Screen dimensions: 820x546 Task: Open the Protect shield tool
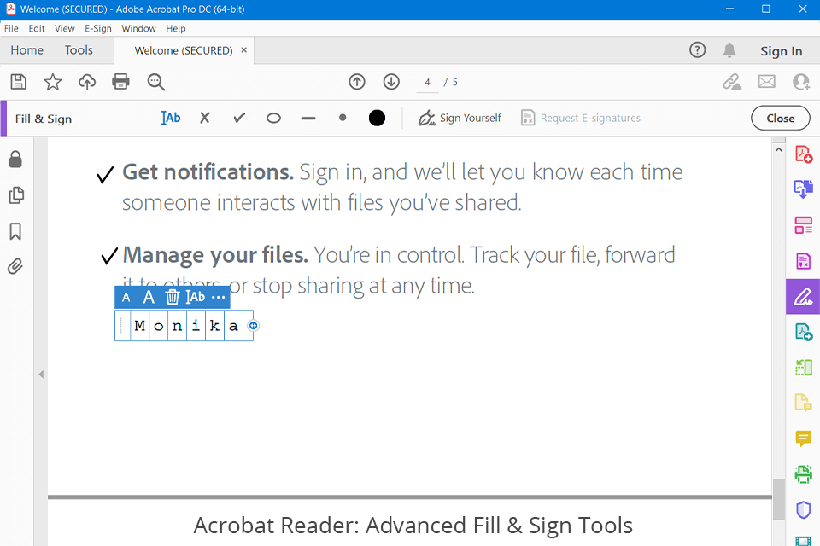click(803, 509)
